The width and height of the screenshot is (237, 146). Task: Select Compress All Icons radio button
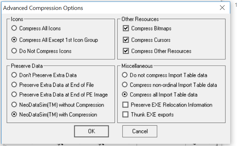click(14, 28)
